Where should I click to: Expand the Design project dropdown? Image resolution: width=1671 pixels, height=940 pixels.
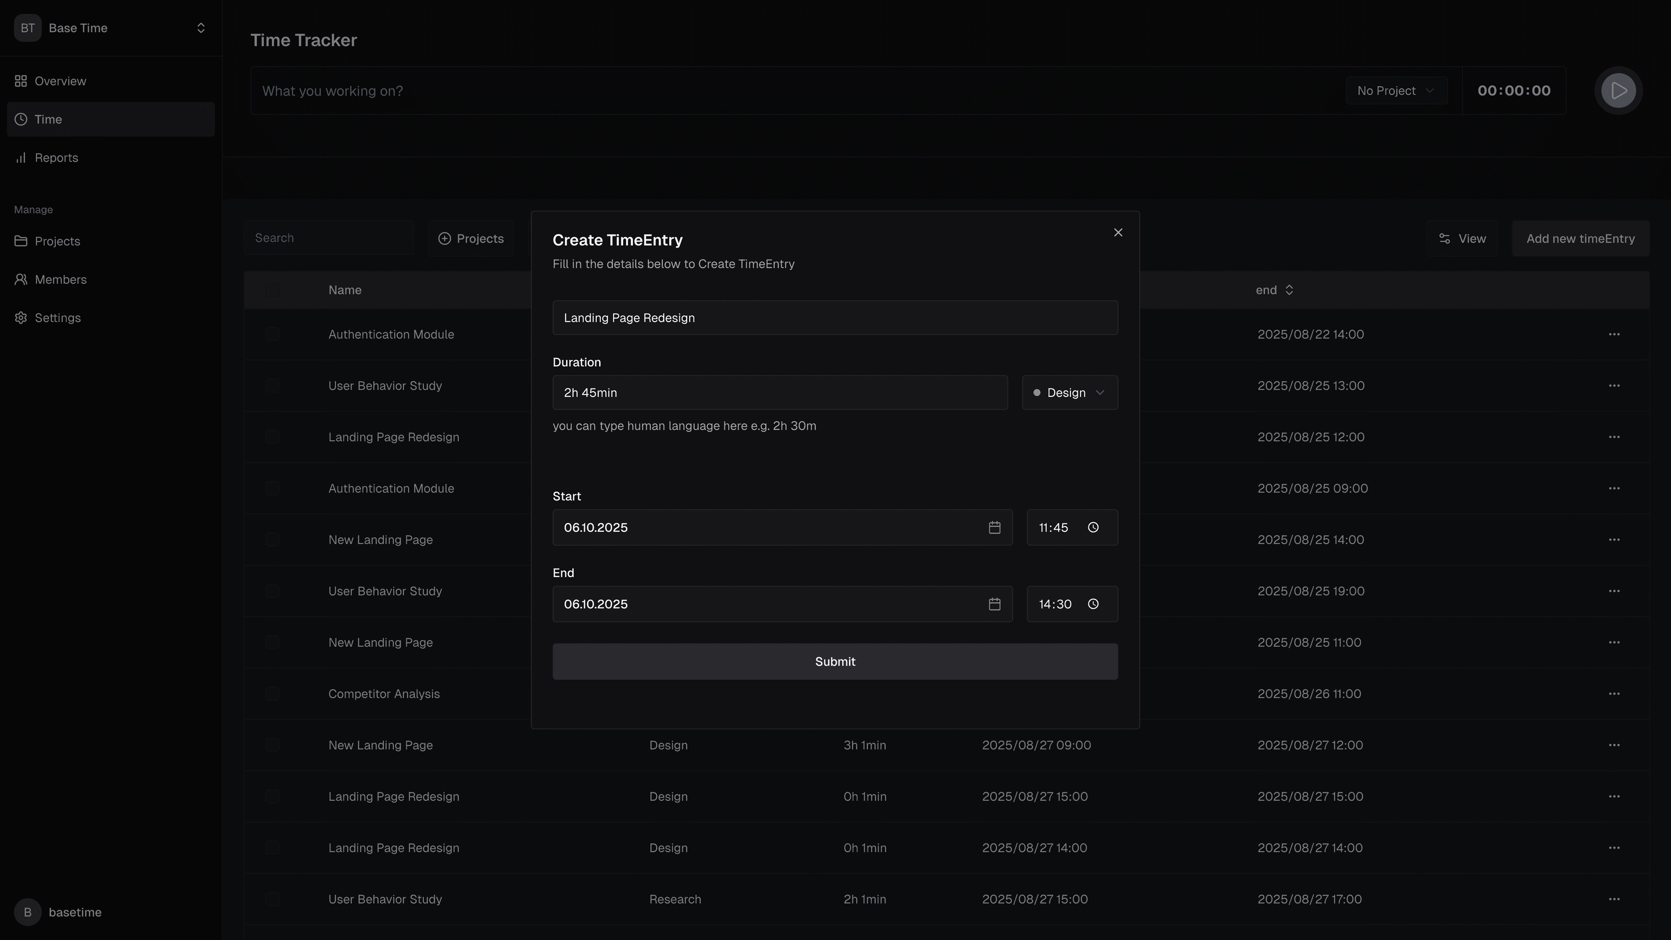1070,393
